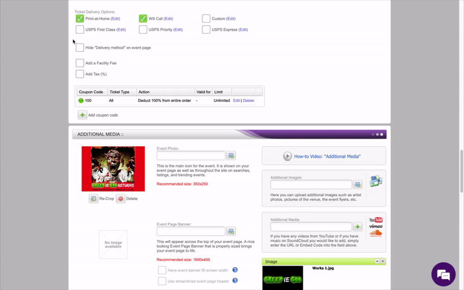This screenshot has height=290, width=464.
Task: Close the Image panel with the X button
Action: pos(382,262)
